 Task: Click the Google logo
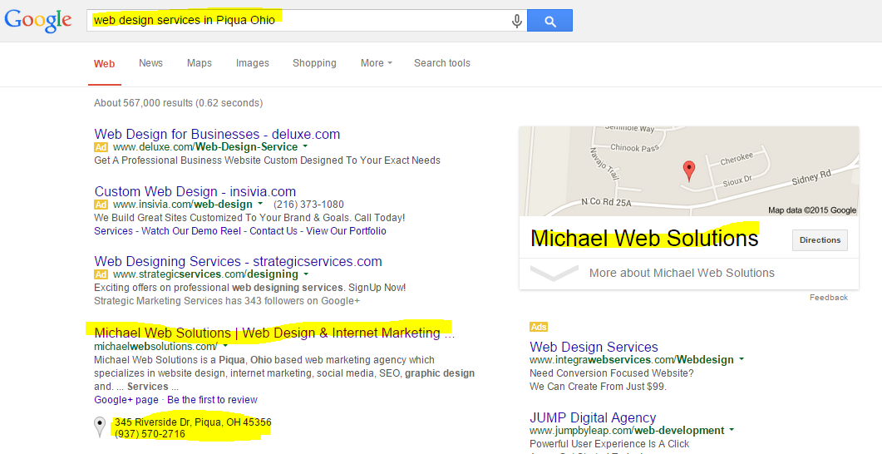(x=38, y=21)
